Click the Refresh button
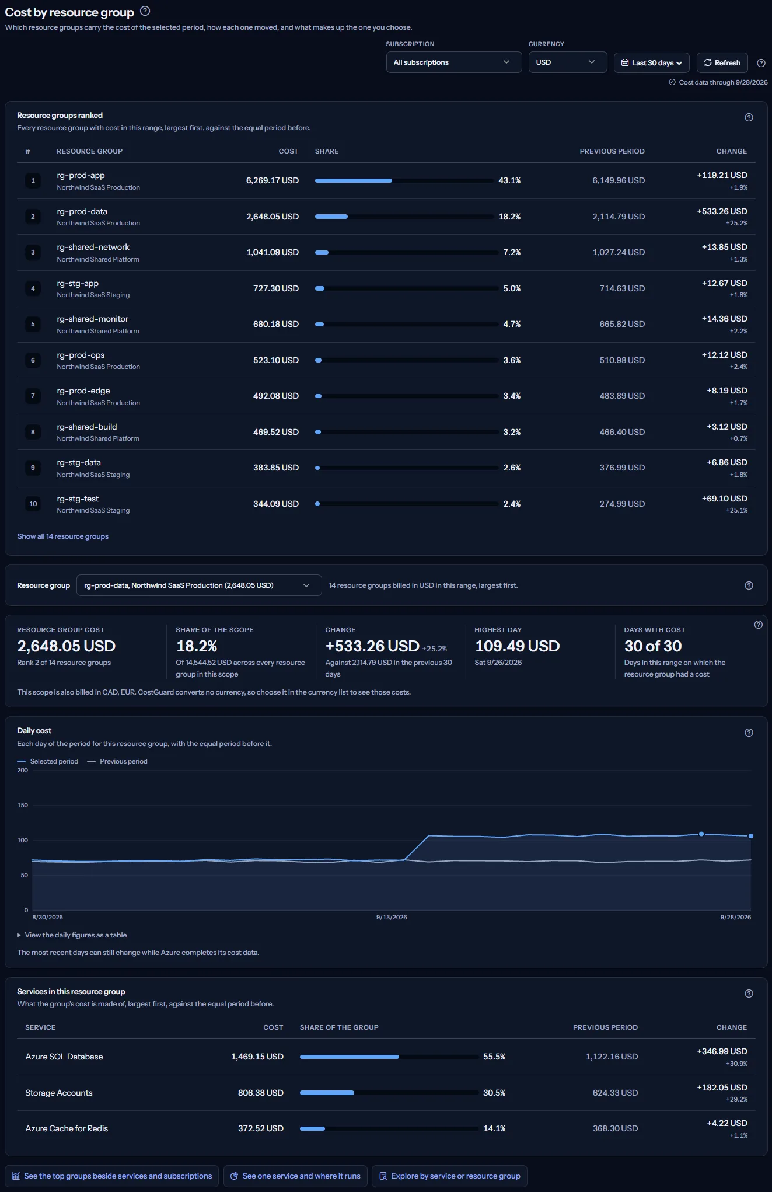 (x=722, y=63)
